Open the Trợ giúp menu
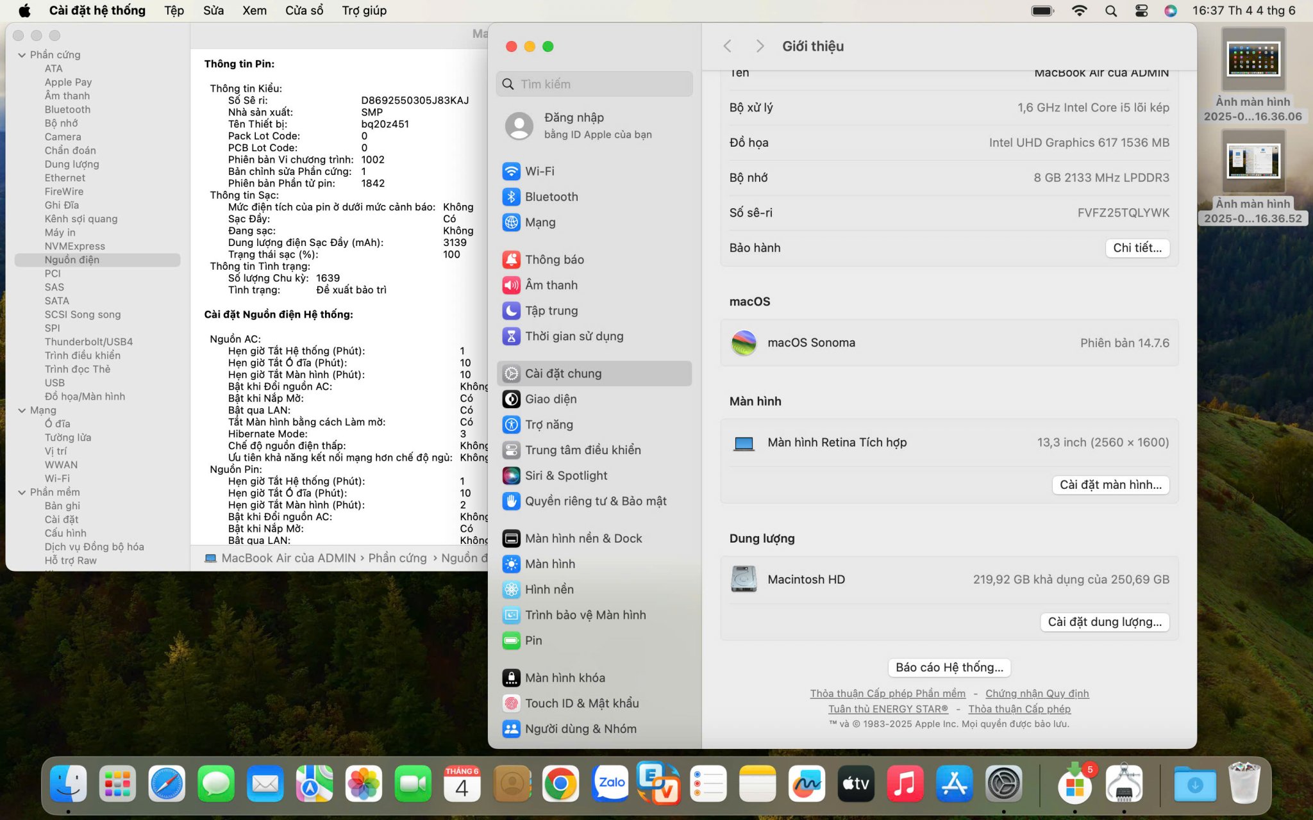This screenshot has height=820, width=1313. click(364, 11)
